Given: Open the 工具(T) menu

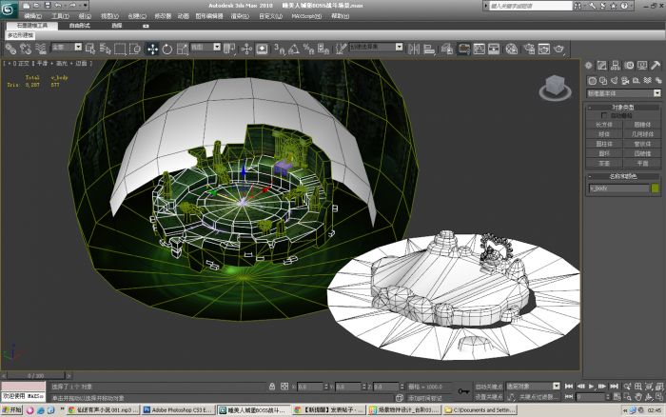Looking at the screenshot, I should click(60, 16).
